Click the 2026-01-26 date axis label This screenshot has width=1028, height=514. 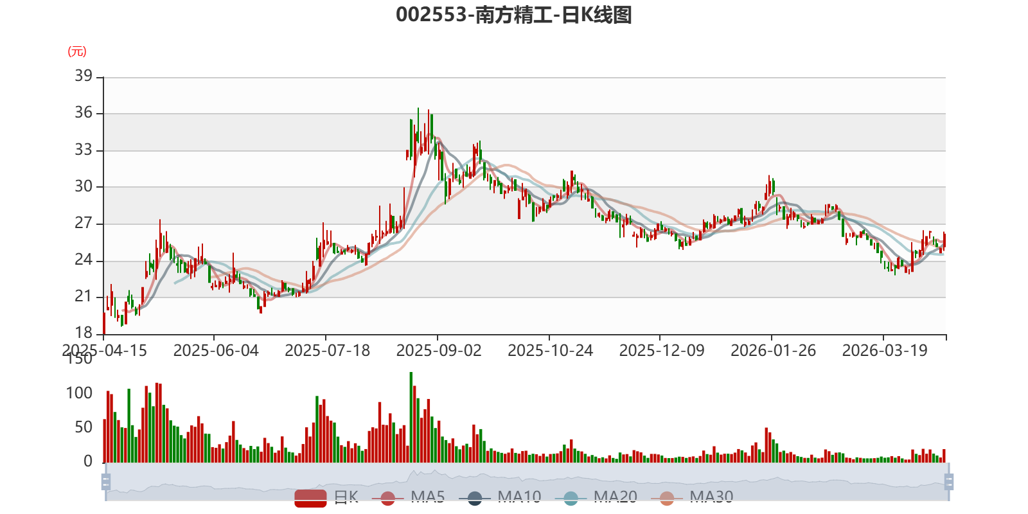(773, 351)
